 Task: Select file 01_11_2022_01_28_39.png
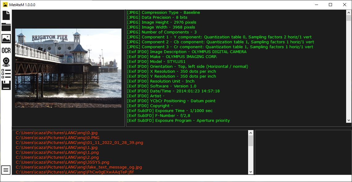coord(80,143)
